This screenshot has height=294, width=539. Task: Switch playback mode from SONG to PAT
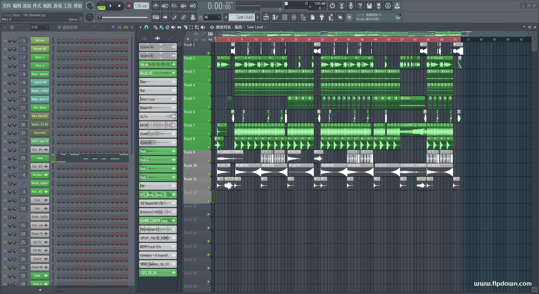(x=101, y=4)
